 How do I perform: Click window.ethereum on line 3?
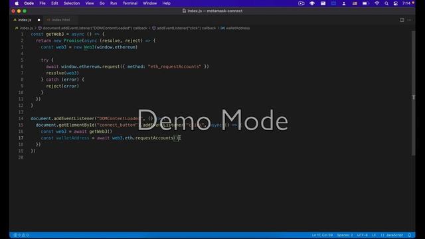(116, 47)
